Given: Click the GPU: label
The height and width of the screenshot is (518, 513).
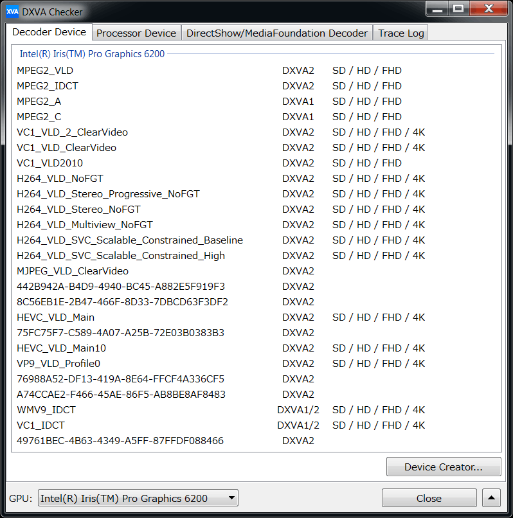Looking at the screenshot, I should 21,498.
